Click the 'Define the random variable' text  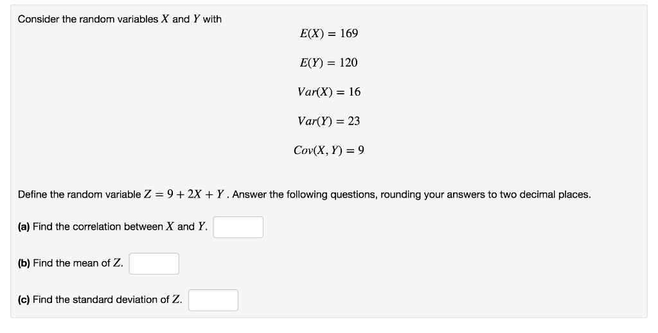(79, 194)
